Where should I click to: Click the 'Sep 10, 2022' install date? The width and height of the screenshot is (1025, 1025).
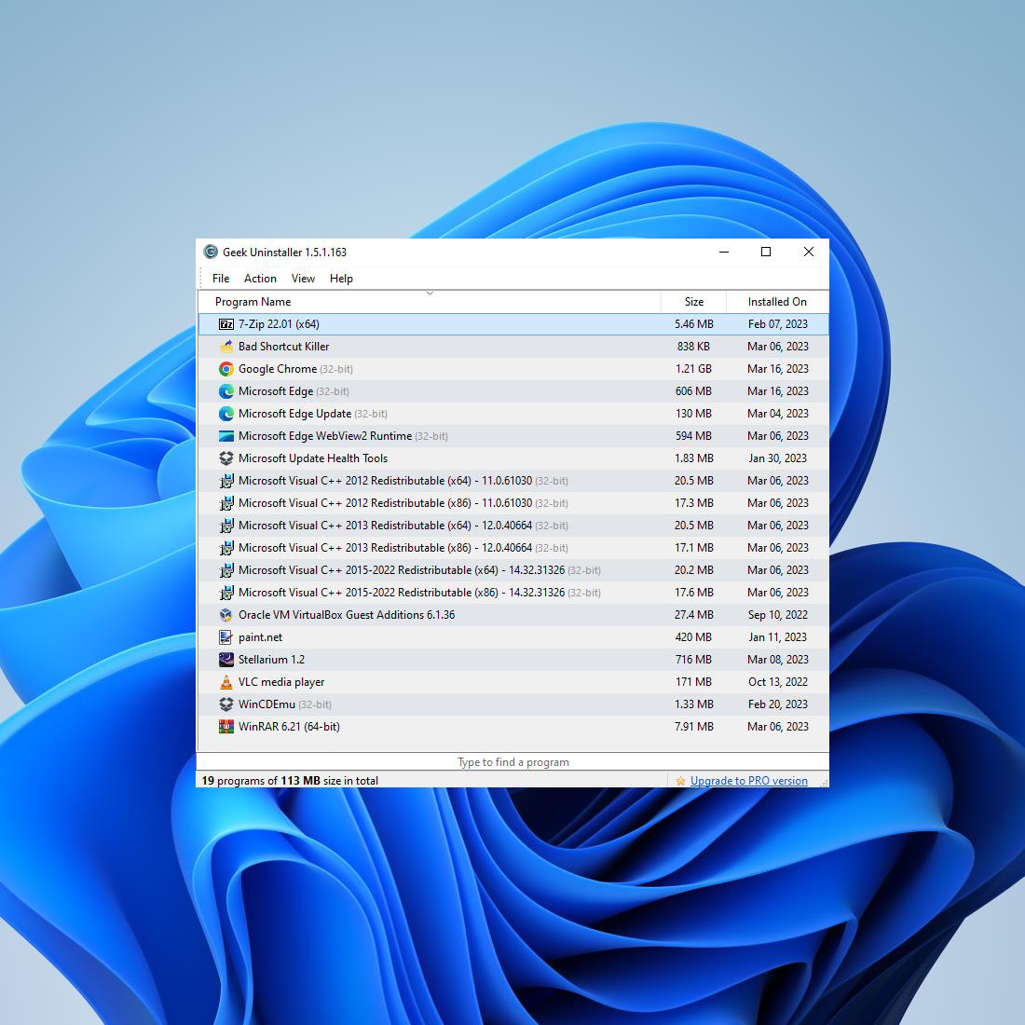778,615
